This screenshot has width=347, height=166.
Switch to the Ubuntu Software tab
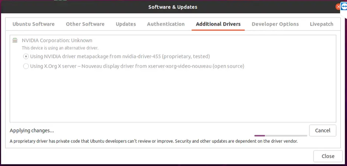coord(34,24)
